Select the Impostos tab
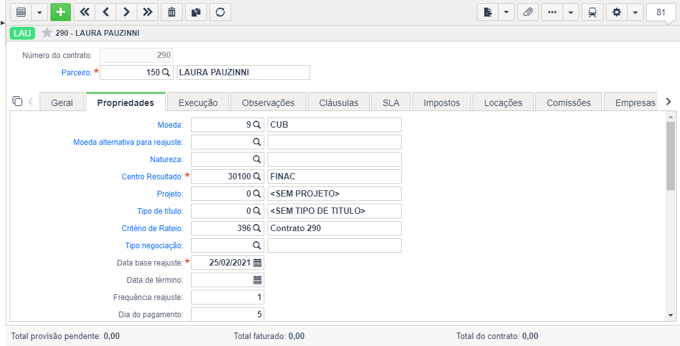This screenshot has height=346, width=680. [x=441, y=103]
